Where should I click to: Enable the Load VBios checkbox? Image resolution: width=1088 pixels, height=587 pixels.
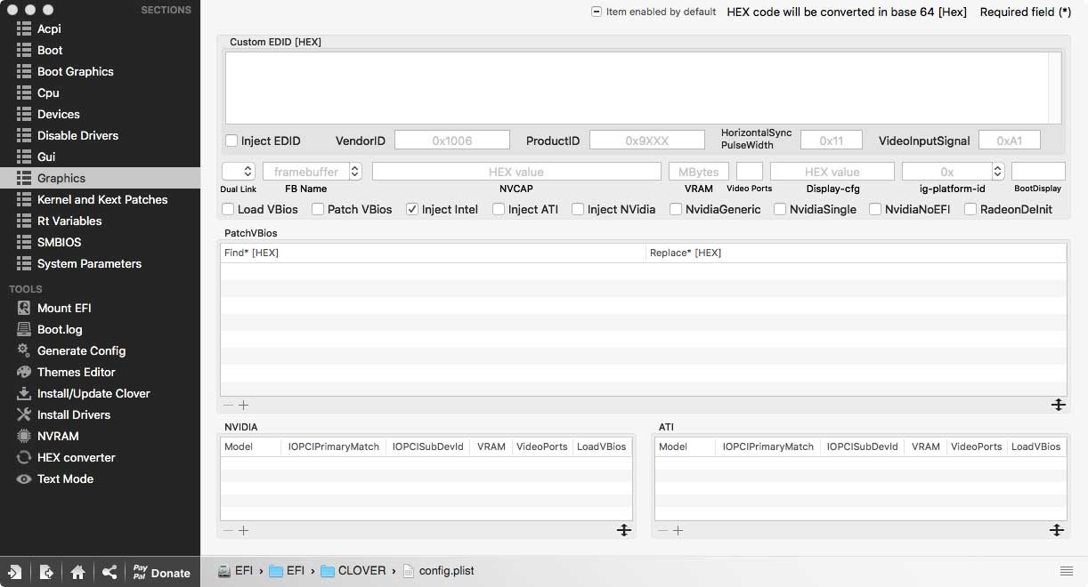point(229,209)
